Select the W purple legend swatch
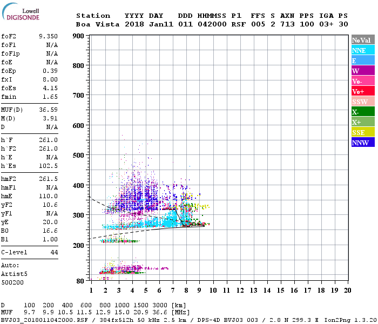Image resolution: width=378 pixels, height=324 pixels. pyautogui.click(x=363, y=71)
